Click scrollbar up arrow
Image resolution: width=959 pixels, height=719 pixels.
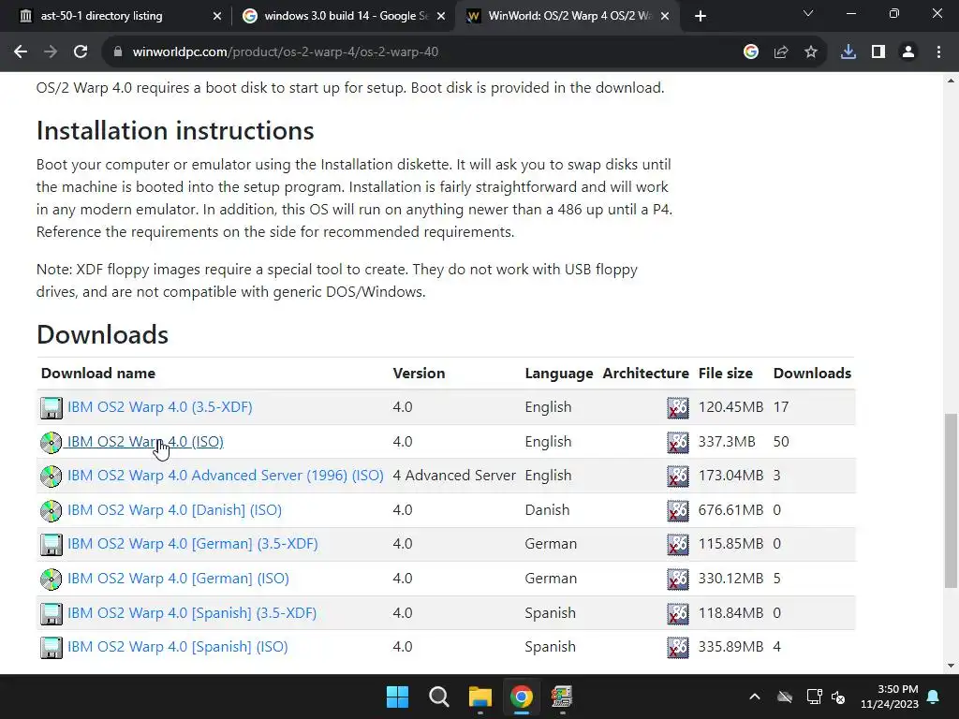(951, 81)
